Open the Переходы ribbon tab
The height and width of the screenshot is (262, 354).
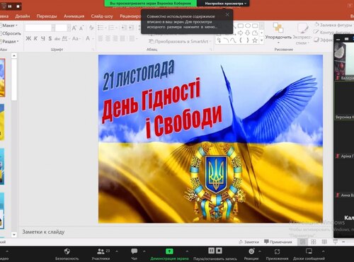(x=47, y=16)
